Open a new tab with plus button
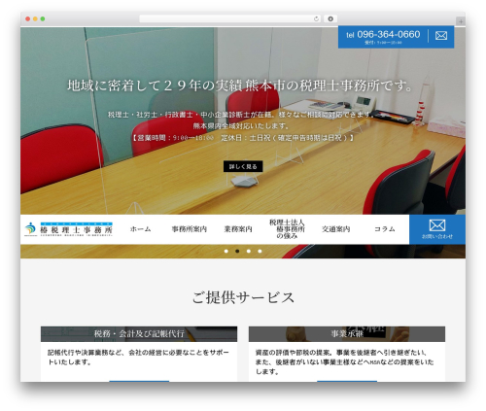The width and height of the screenshot is (486, 411). tap(461, 21)
